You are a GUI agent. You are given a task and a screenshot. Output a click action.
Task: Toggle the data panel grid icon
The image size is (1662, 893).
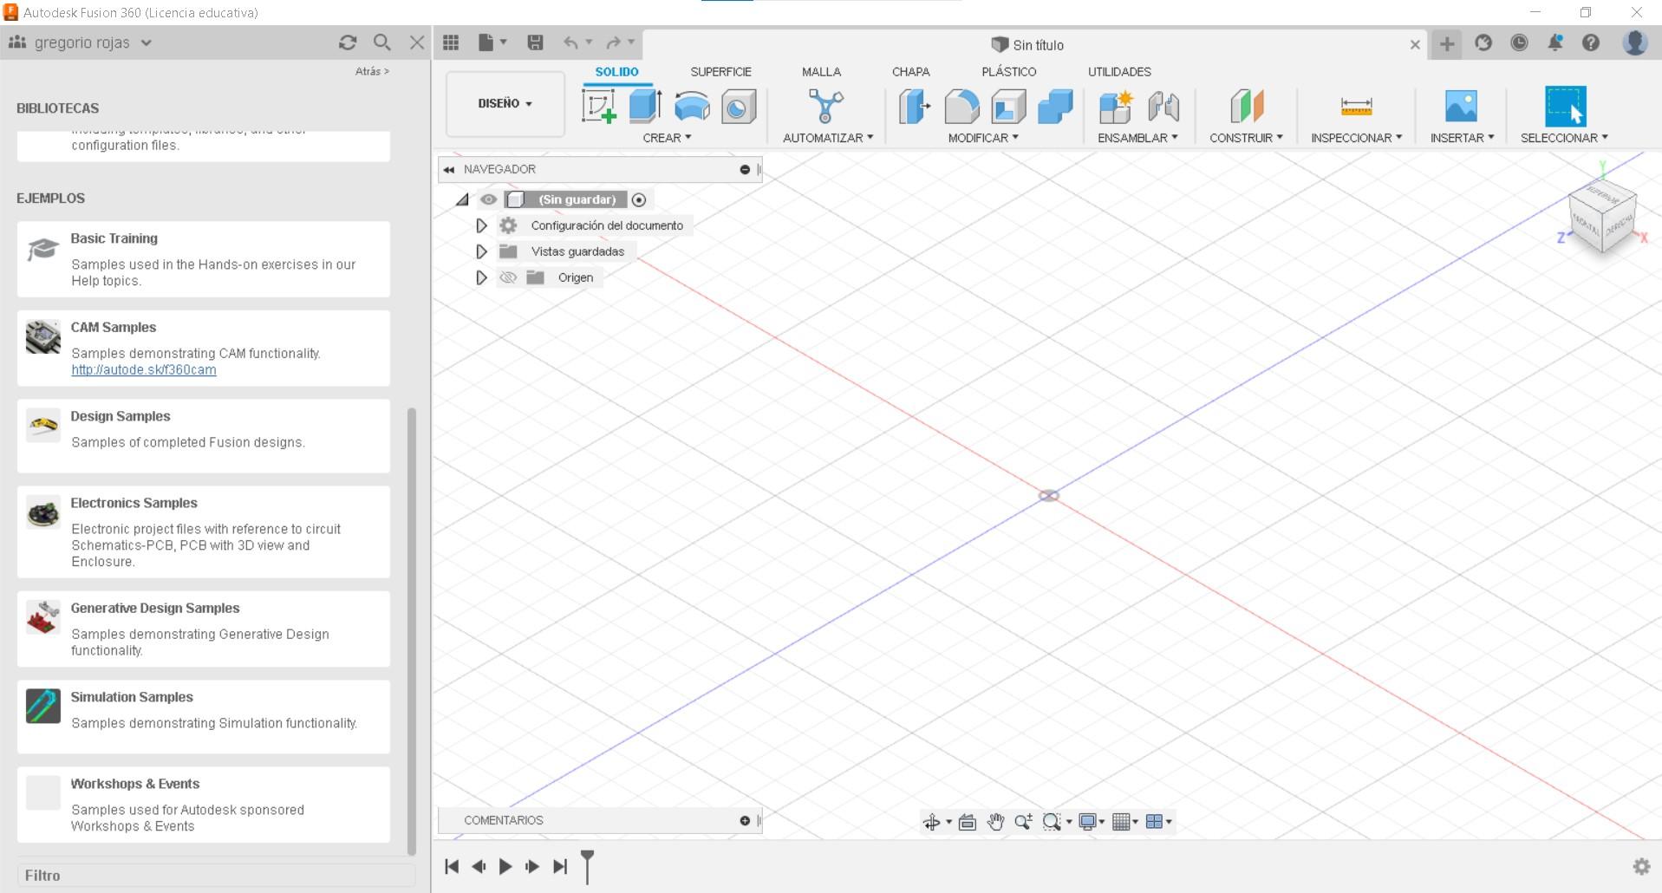pyautogui.click(x=451, y=42)
